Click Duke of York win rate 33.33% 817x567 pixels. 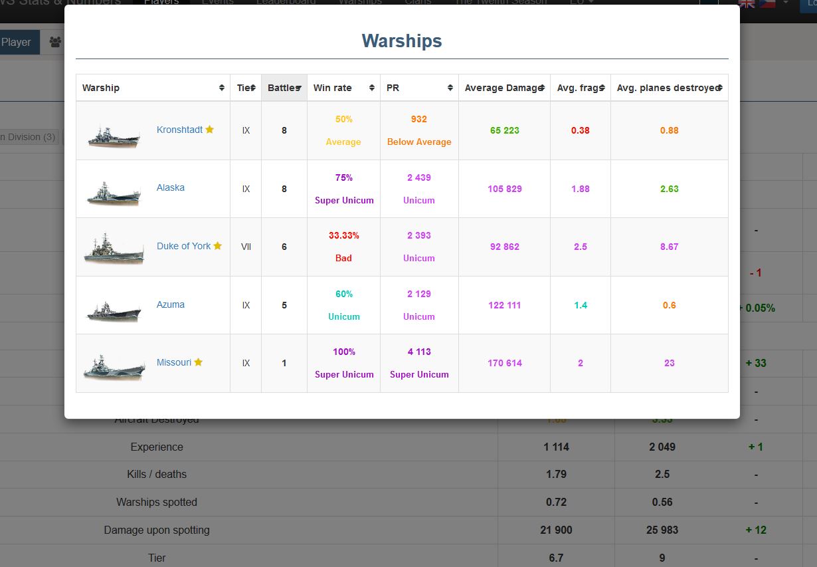pyautogui.click(x=343, y=235)
